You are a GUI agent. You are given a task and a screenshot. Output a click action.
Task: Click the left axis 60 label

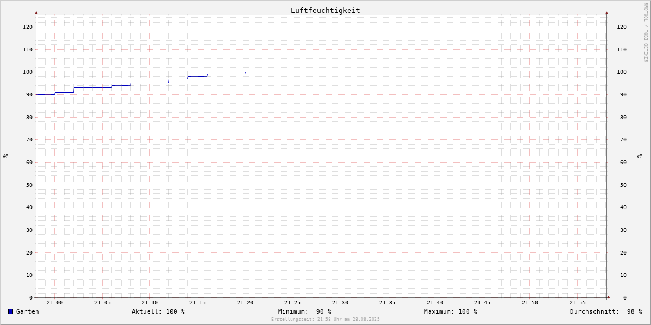[x=29, y=162]
